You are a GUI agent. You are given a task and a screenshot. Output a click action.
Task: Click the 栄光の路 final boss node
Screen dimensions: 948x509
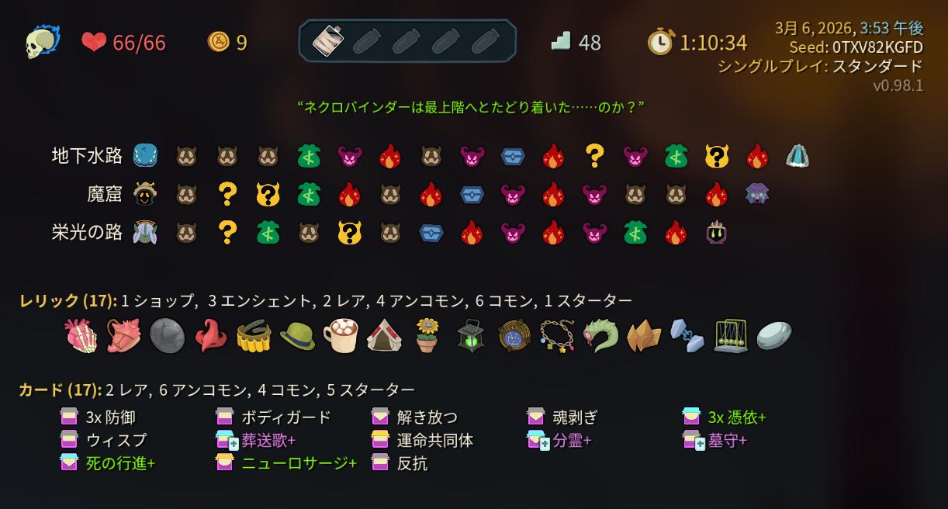(x=715, y=232)
